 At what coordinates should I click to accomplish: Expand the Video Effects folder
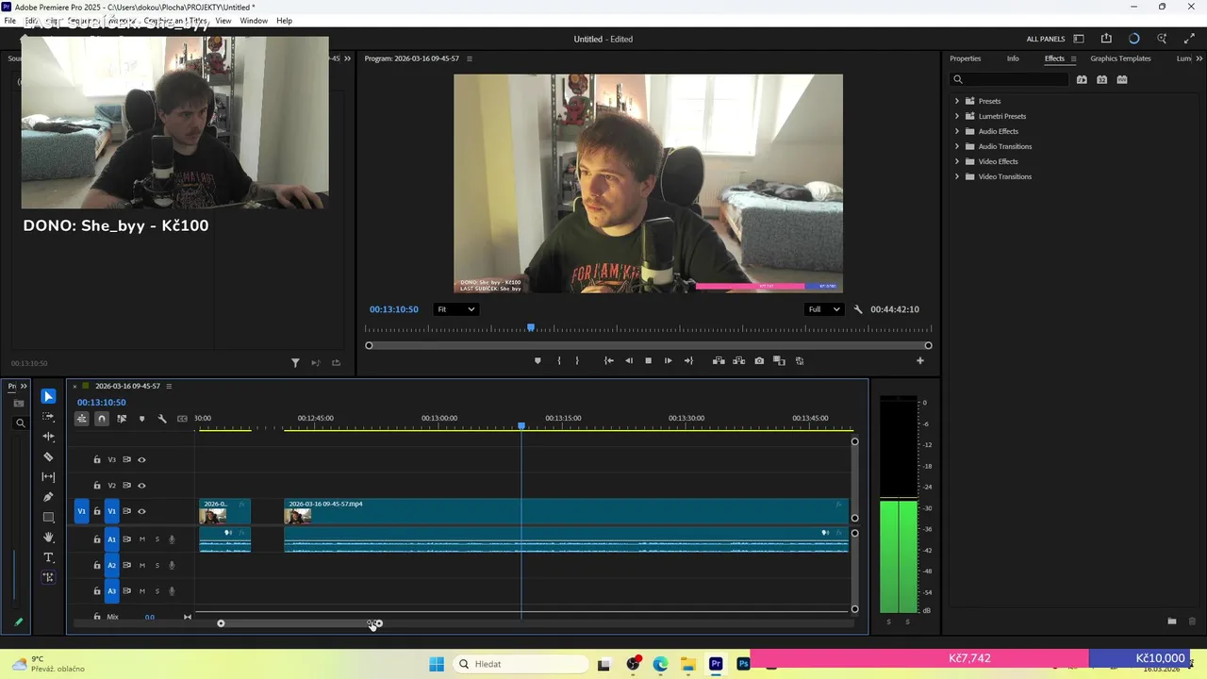pos(957,161)
